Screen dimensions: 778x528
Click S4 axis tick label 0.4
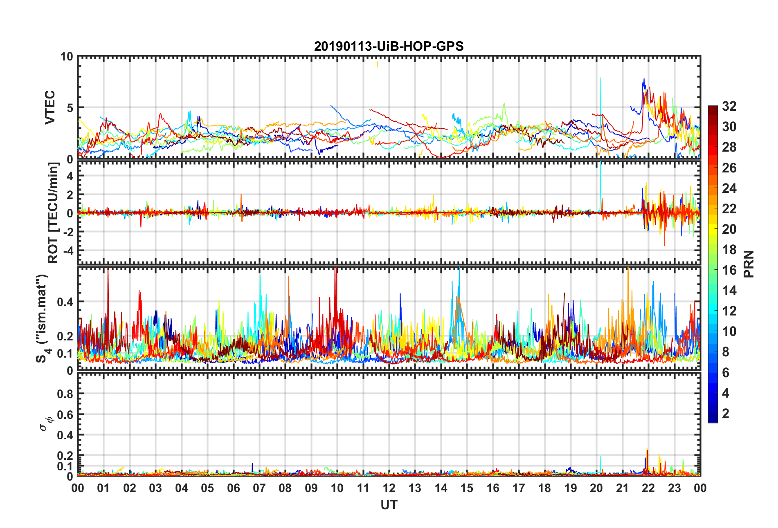[x=65, y=302]
